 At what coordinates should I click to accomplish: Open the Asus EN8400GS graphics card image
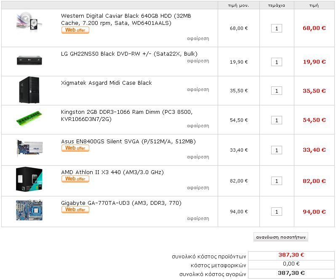[30, 148]
